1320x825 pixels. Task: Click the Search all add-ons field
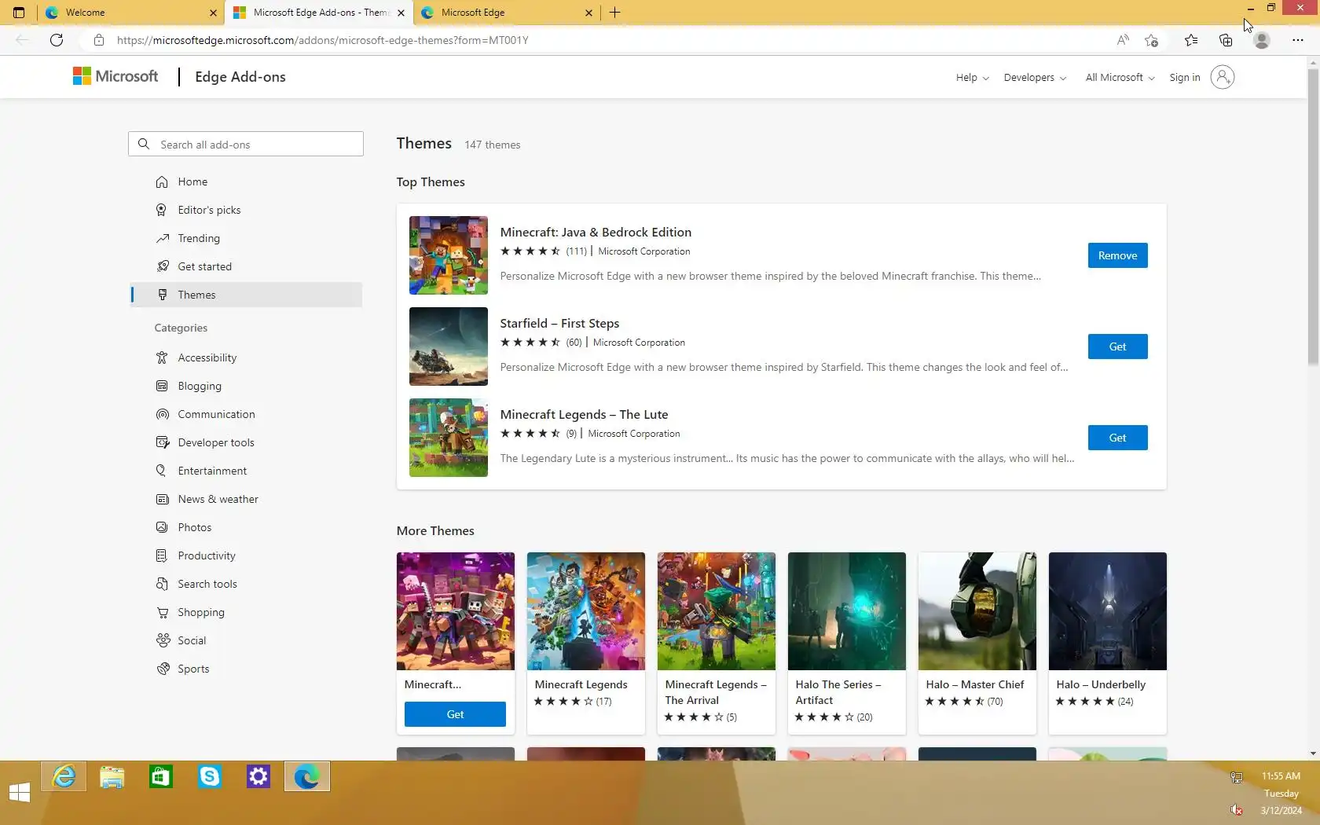coord(246,144)
